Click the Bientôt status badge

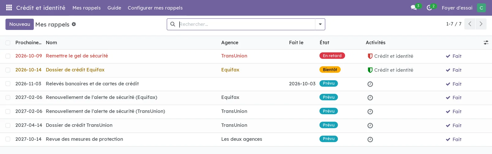(330, 69)
